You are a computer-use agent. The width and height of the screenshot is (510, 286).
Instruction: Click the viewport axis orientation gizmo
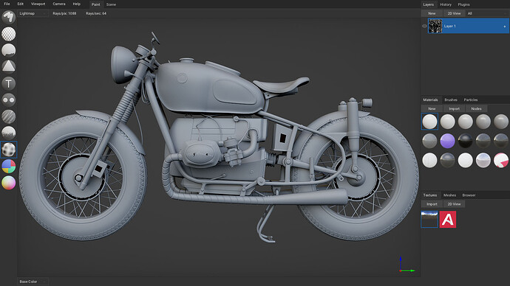point(407,265)
